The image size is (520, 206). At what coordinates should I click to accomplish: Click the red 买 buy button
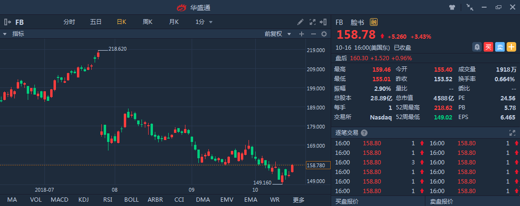tap(488, 47)
